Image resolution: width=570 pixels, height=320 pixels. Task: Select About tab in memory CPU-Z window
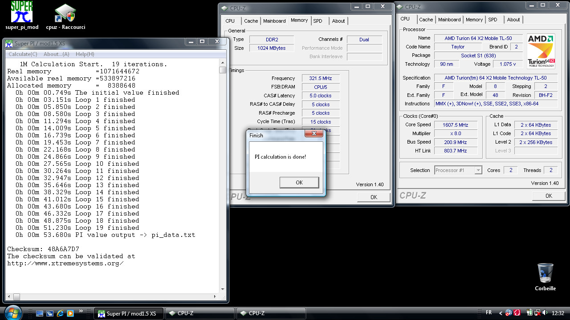click(338, 21)
